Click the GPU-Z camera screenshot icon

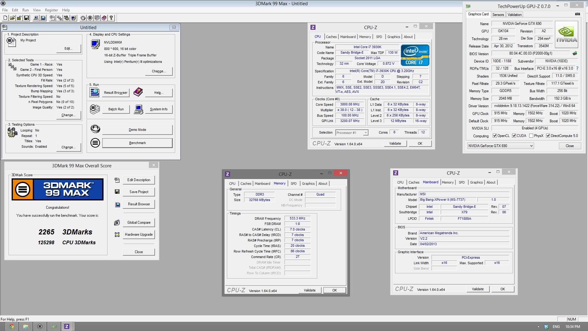(577, 14)
